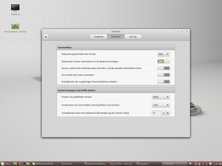The image size is (222, 166).
Task: Minimize the Fenster window
Action: (x=178, y=31)
